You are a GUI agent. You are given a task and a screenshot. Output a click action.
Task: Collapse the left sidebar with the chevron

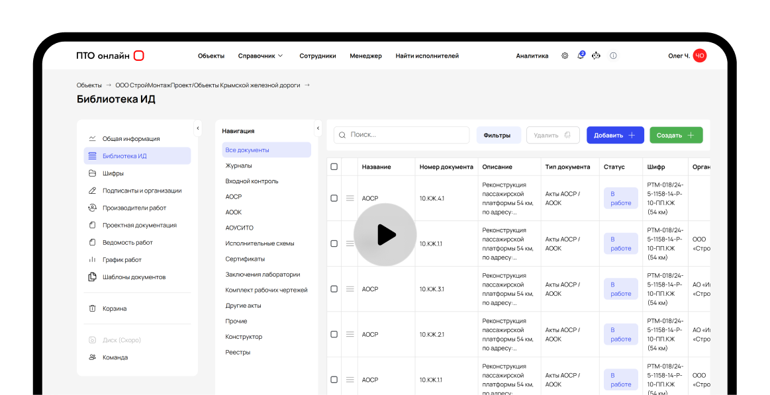click(x=197, y=128)
